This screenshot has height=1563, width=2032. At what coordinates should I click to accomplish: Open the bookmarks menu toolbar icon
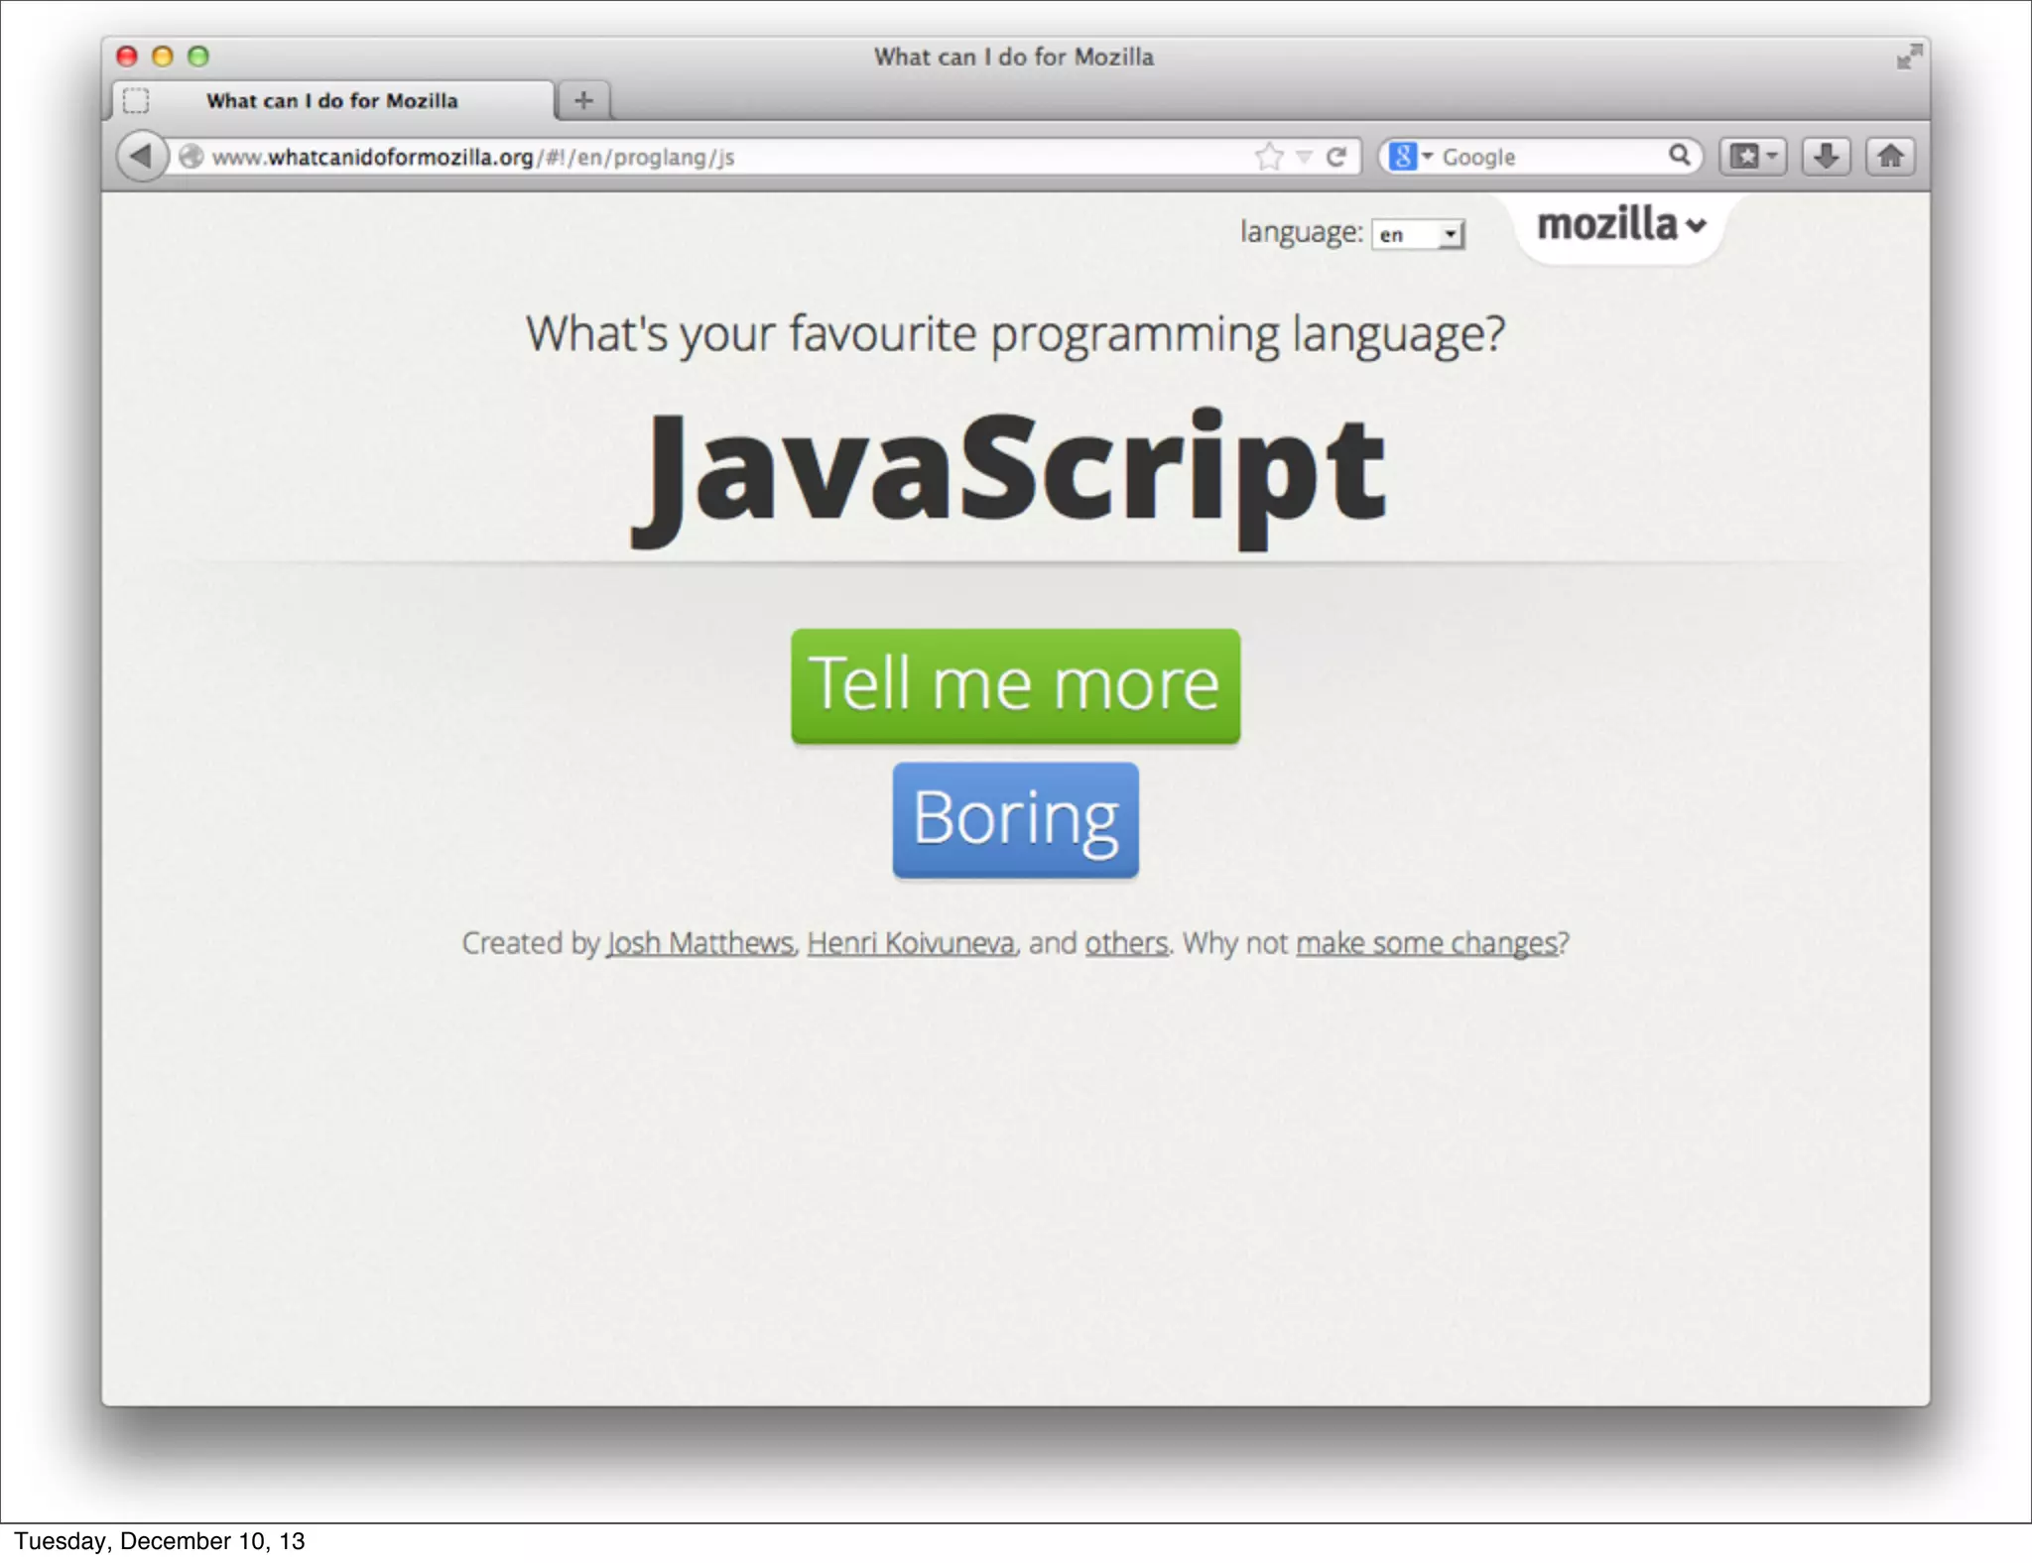click(1752, 156)
